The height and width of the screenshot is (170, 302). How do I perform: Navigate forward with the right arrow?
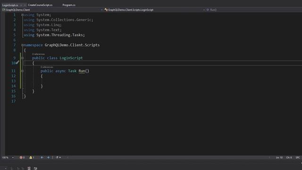pyautogui.click(x=48, y=157)
